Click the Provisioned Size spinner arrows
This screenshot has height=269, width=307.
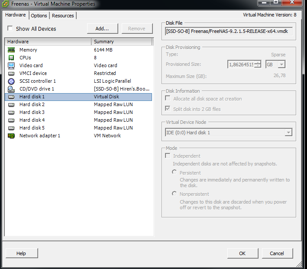(x=258, y=64)
